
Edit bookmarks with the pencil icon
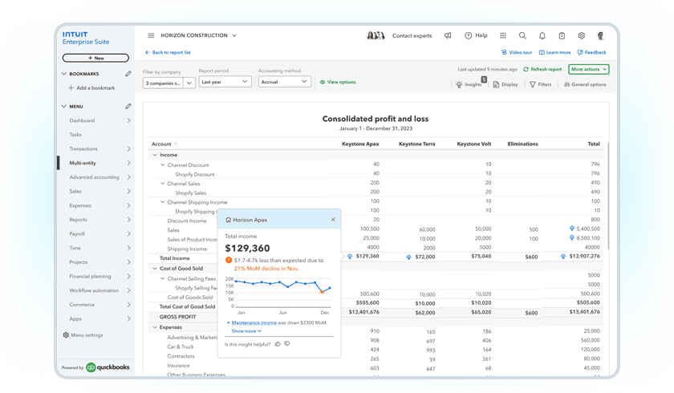click(128, 74)
